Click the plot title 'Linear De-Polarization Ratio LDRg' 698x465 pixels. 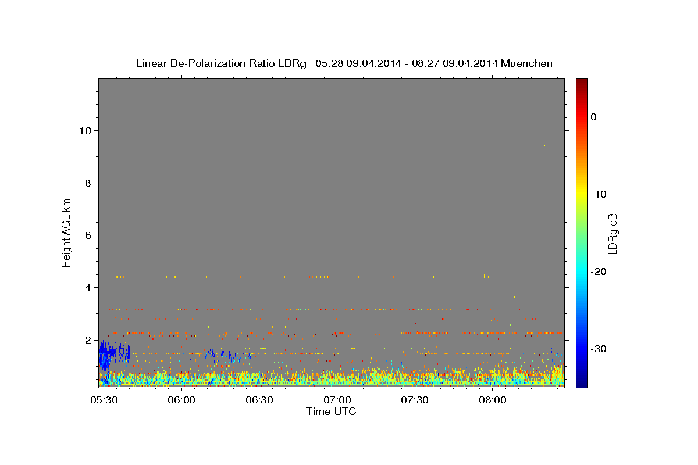221,63
